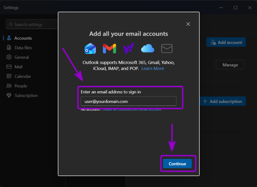This screenshot has height=187, width=257.
Task: Click the Gmail logo icon
Action: pos(109,48)
